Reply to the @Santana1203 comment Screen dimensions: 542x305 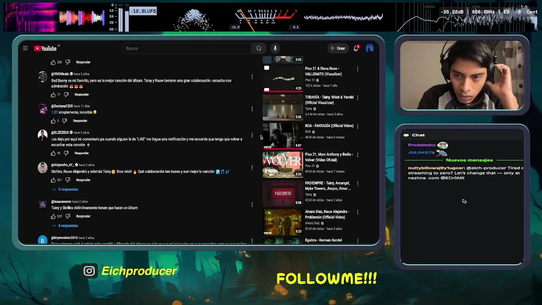(80, 121)
